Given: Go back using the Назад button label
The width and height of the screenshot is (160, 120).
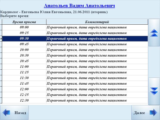Looking at the screenshot, I should (x=20, y=113).
